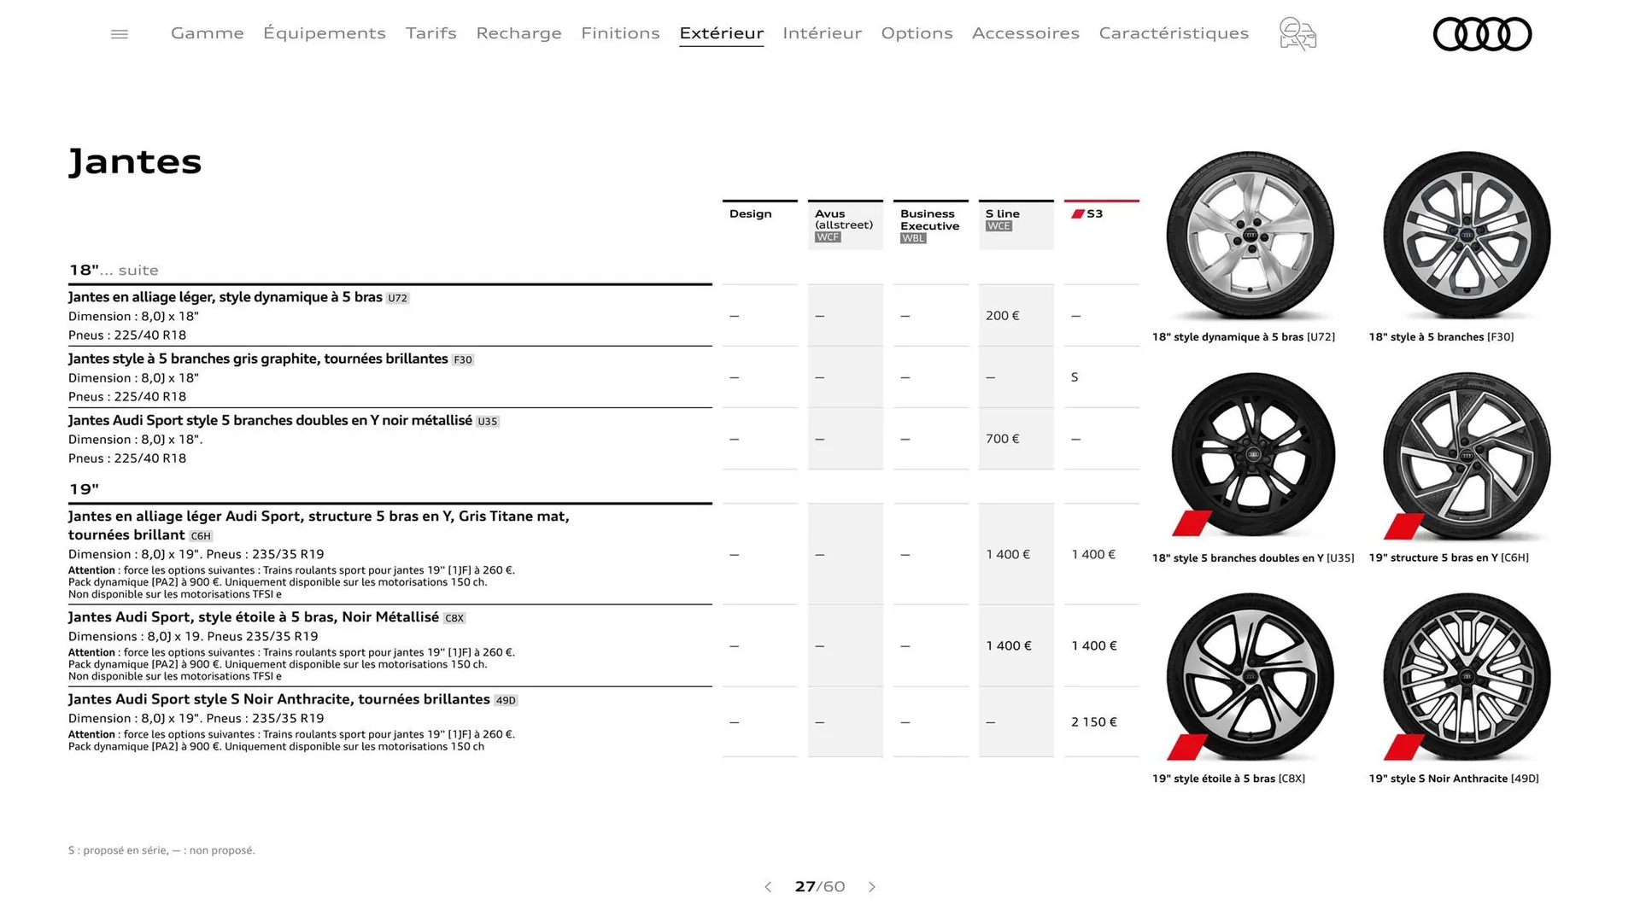Click "Équipements" in the top navigation
This screenshot has width=1640, height=922.
325,33
